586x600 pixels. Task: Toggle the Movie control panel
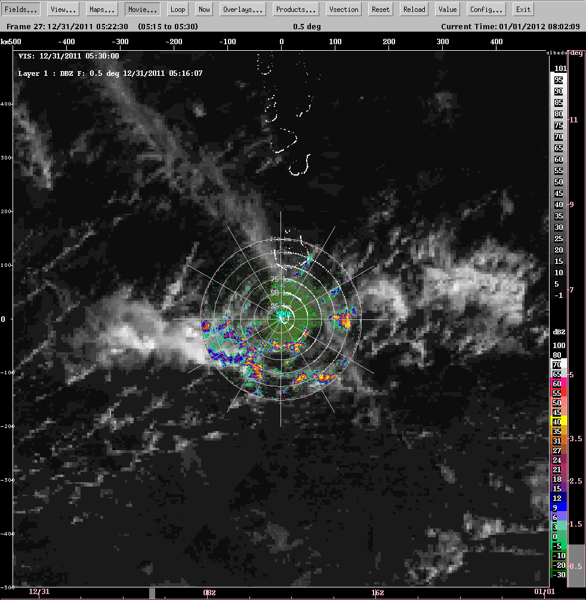click(x=143, y=10)
